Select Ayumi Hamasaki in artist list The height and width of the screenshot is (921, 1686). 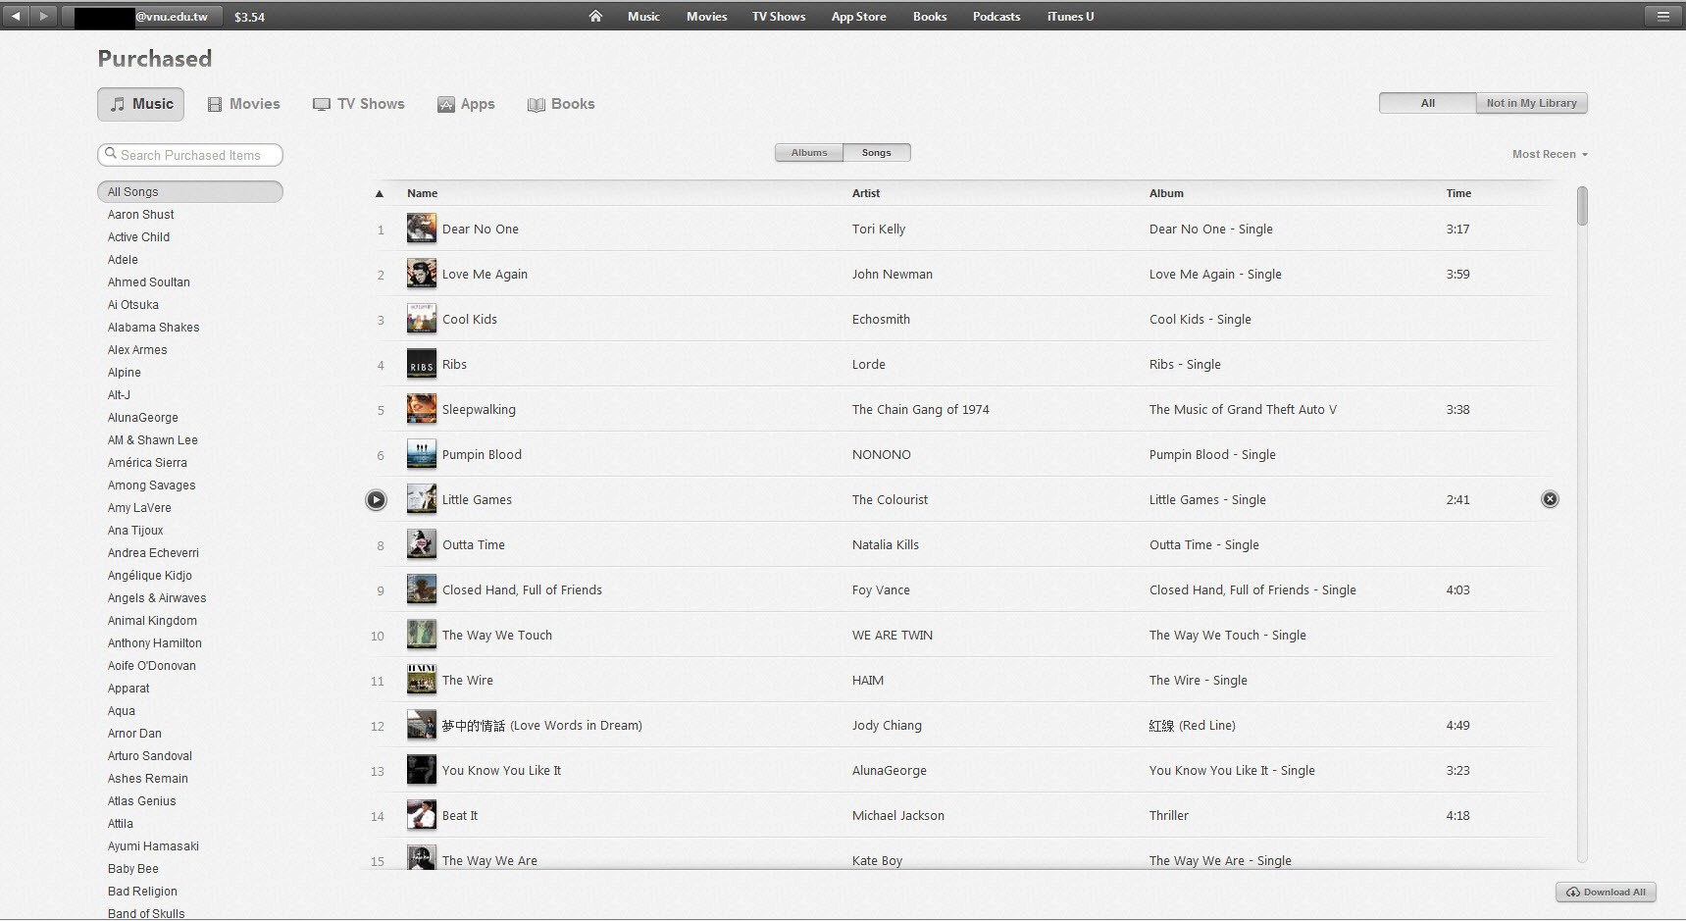coord(153,846)
